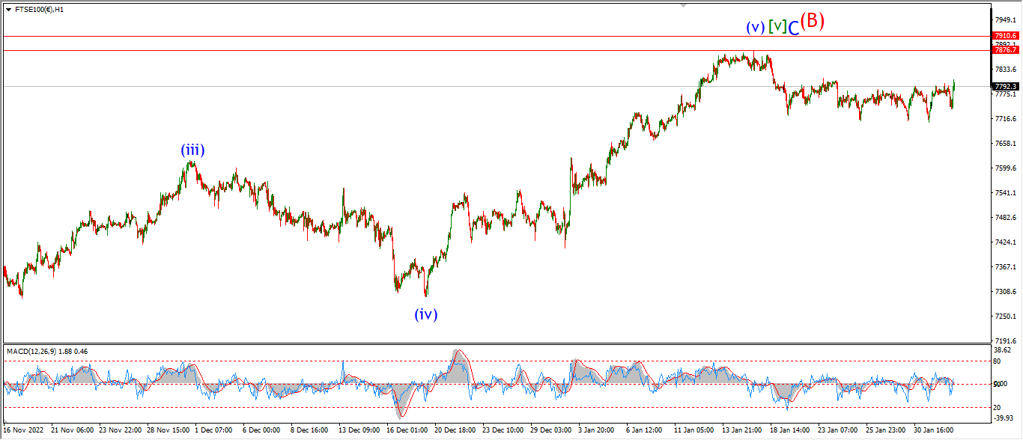Select the blue (iii) wave label
The width and height of the screenshot is (1023, 440).
point(192,150)
